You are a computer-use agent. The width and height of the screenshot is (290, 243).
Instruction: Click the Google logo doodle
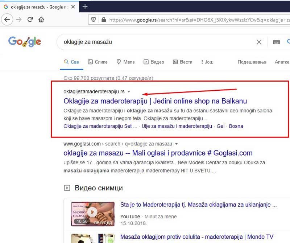coord(25,42)
